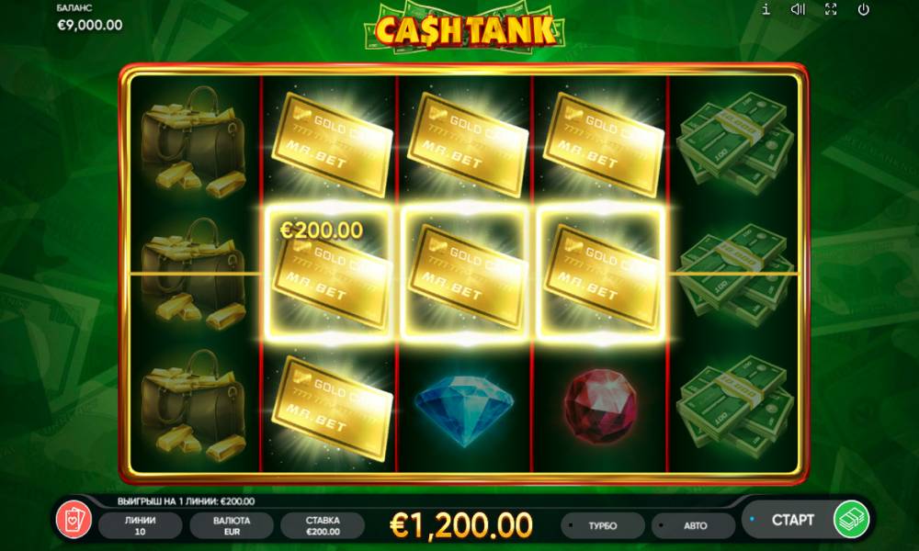
Task: Click the power exit icon
Action: tap(863, 9)
